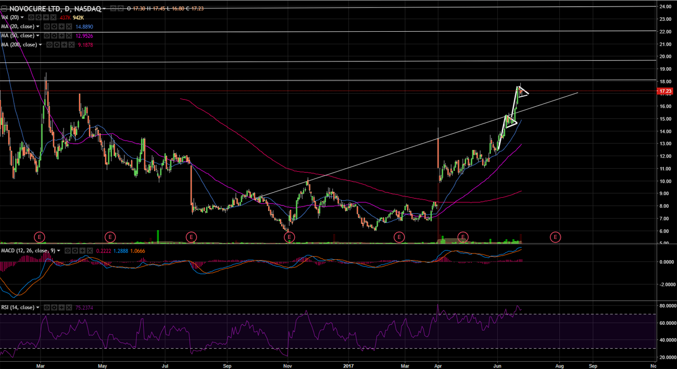The height and width of the screenshot is (369, 677).
Task: Open MACD settings gear
Action: (75, 251)
